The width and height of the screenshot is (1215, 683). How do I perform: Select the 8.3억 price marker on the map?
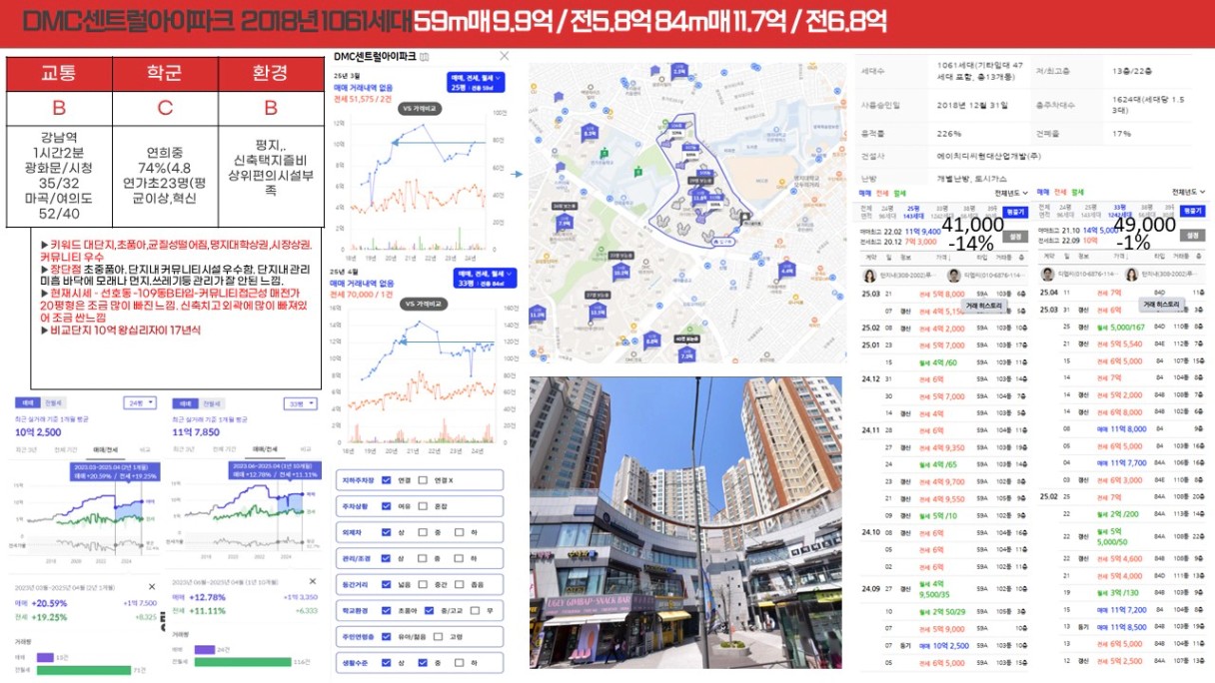tap(590, 131)
